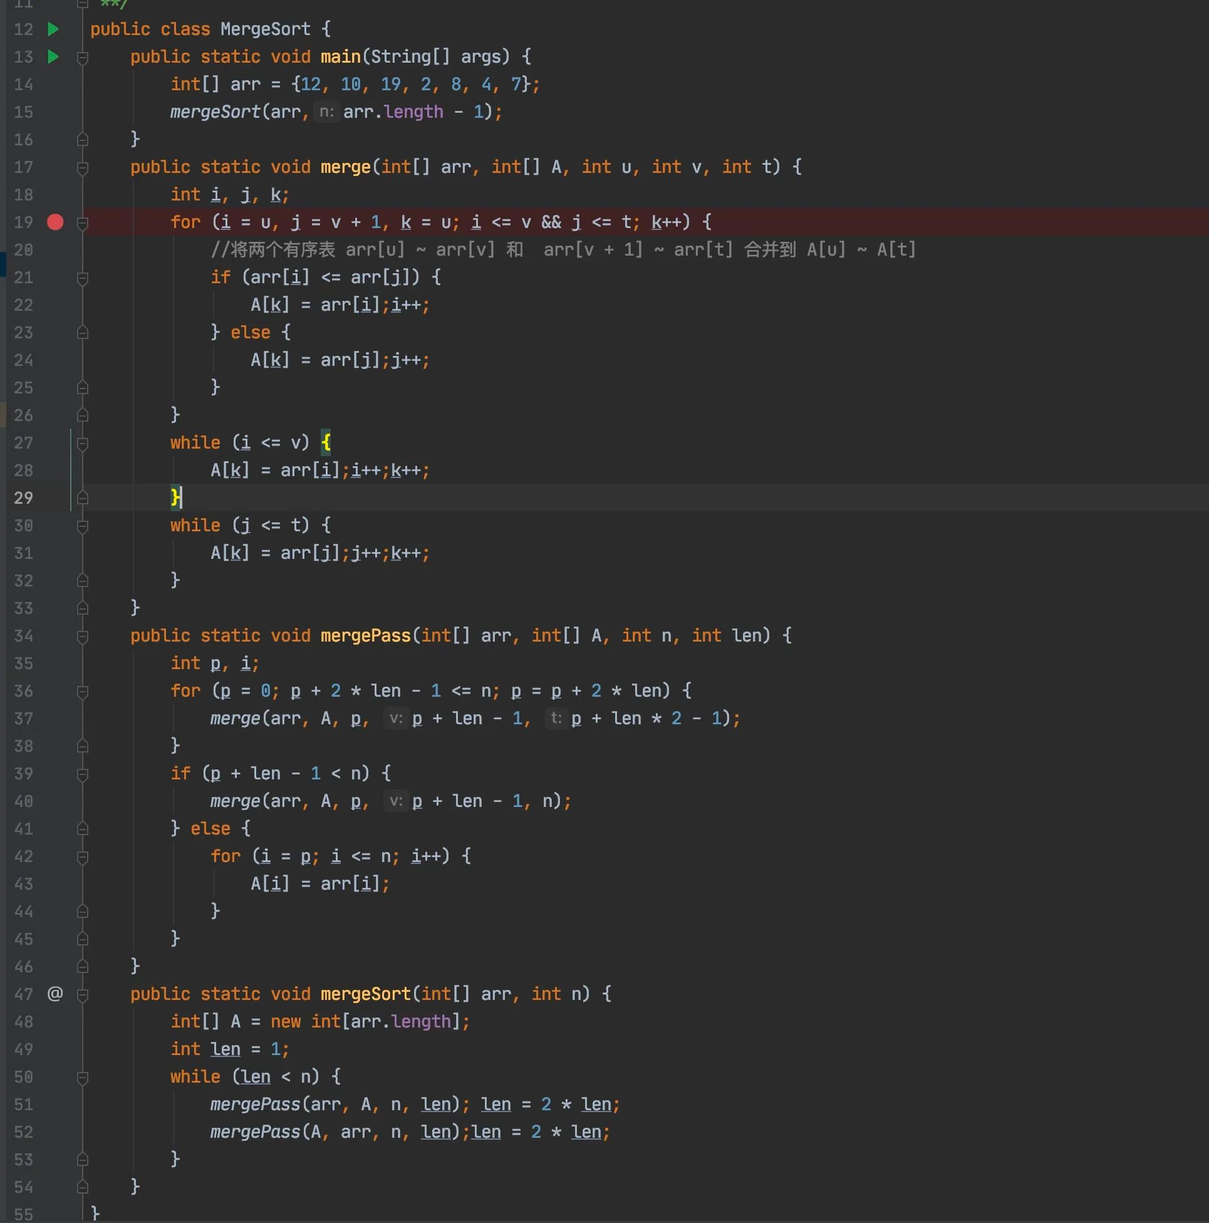Click the mergeSort call on line 15
The height and width of the screenshot is (1223, 1209).
pos(215,112)
